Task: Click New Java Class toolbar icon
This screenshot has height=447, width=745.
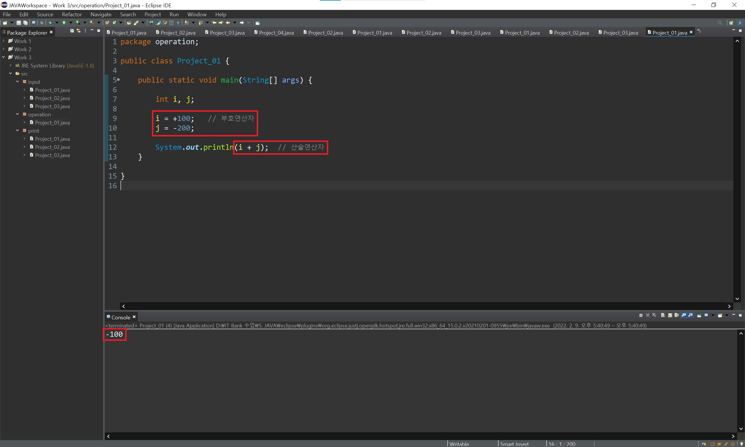Action: click(x=114, y=23)
